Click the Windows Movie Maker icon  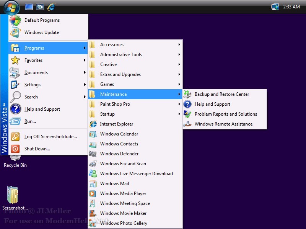tap(93, 213)
